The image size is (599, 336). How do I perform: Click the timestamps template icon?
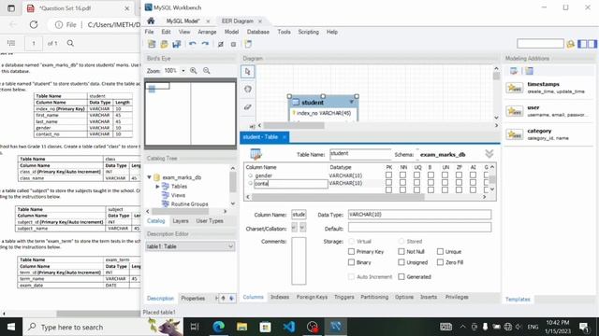pos(514,88)
